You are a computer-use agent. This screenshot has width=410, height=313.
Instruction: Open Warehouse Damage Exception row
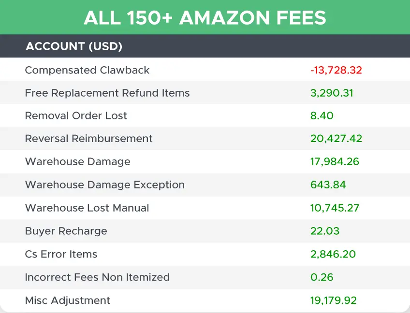click(x=105, y=185)
